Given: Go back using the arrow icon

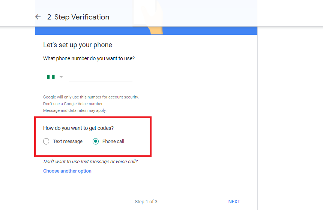Looking at the screenshot, I should pyautogui.click(x=38, y=17).
